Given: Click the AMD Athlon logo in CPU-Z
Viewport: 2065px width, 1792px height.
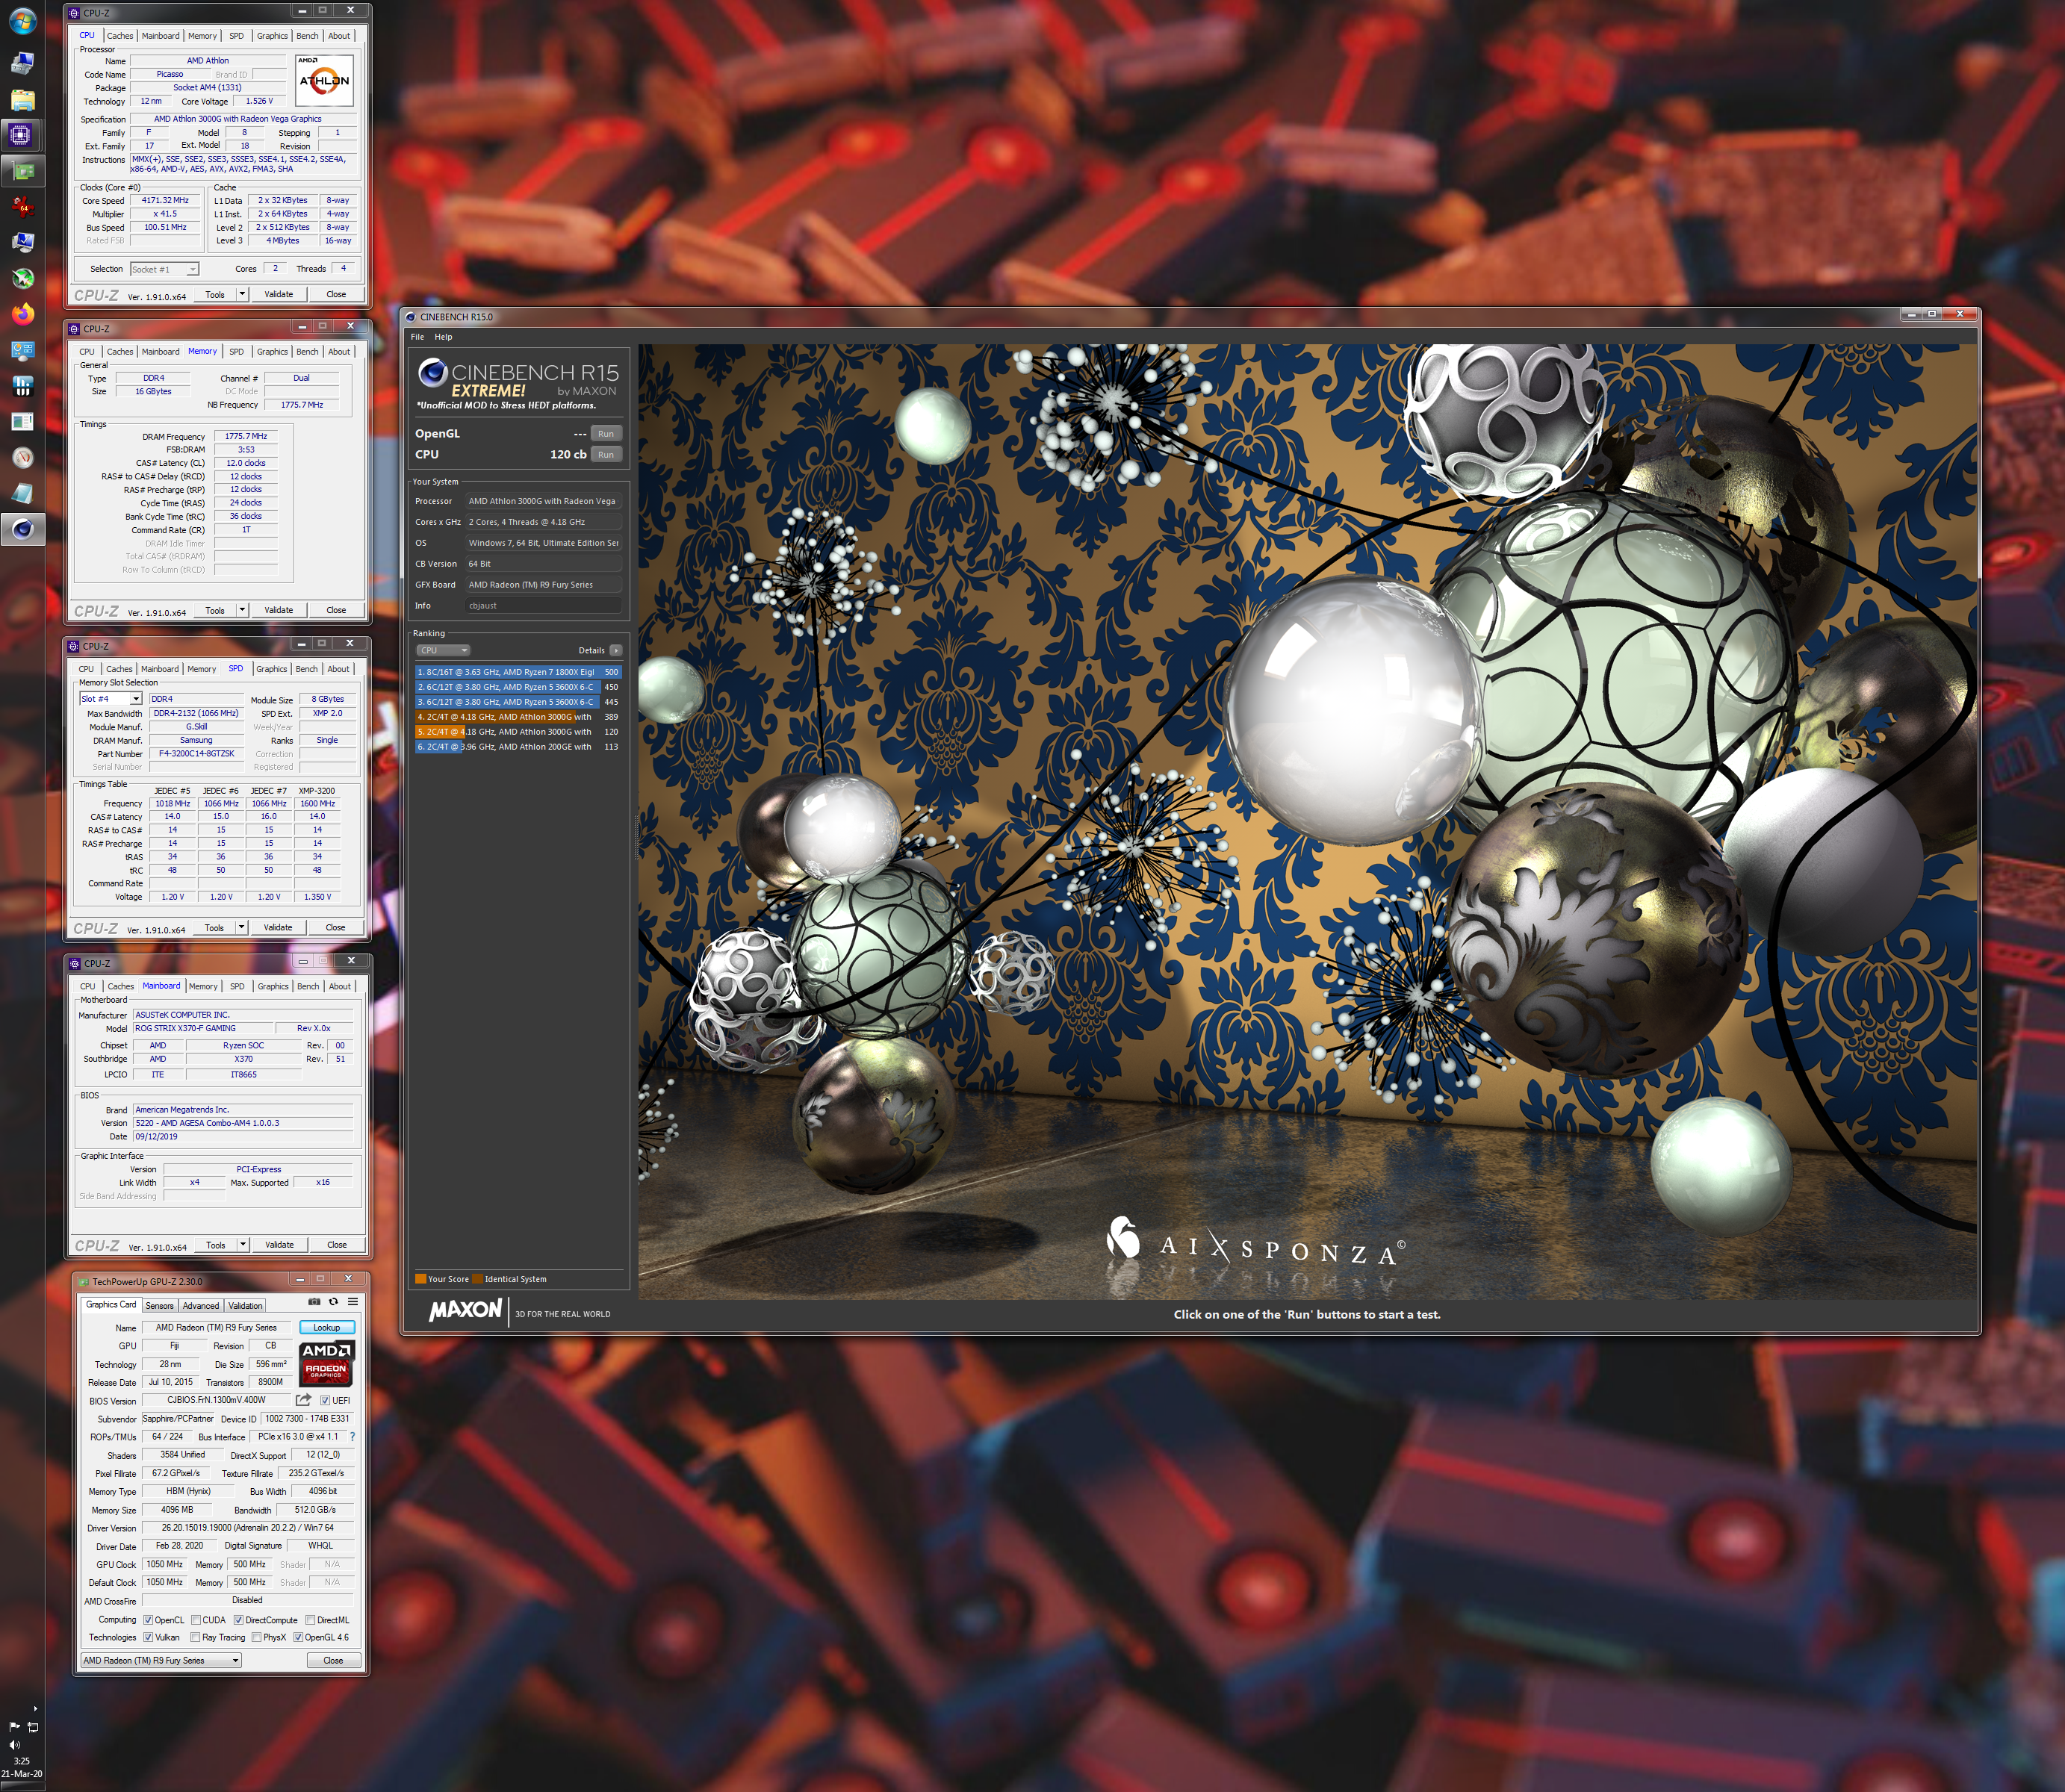Looking at the screenshot, I should coord(324,80).
